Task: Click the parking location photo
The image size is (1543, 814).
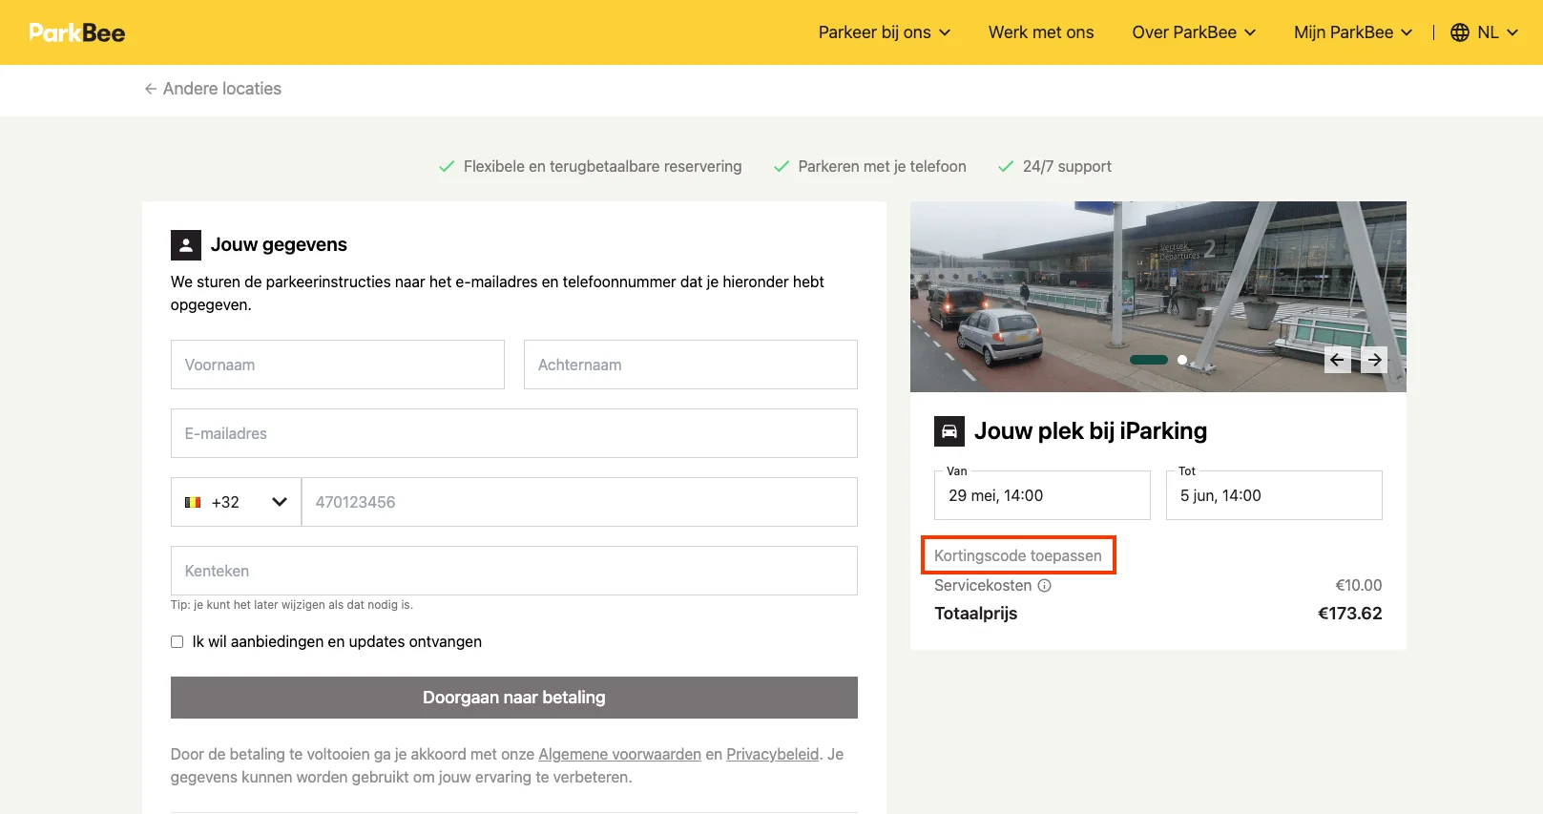Action: click(x=1158, y=297)
